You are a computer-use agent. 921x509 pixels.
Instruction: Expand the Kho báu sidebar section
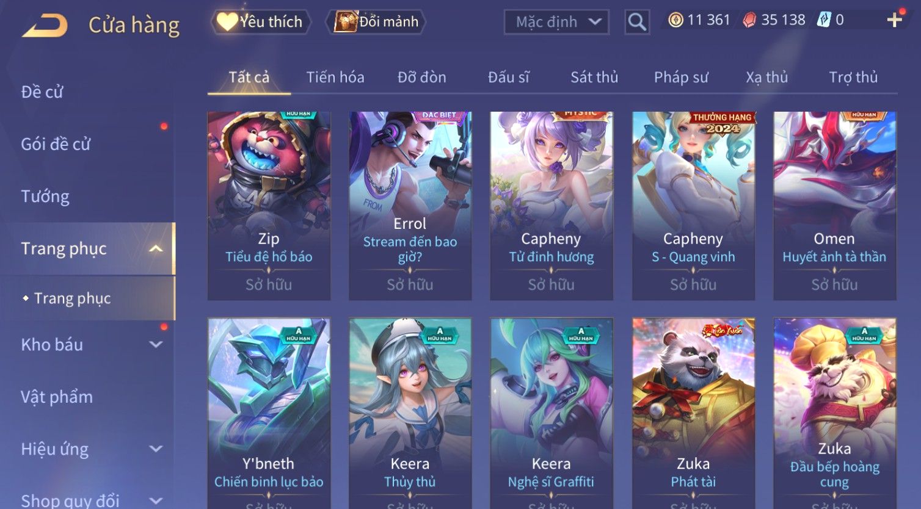click(x=156, y=344)
